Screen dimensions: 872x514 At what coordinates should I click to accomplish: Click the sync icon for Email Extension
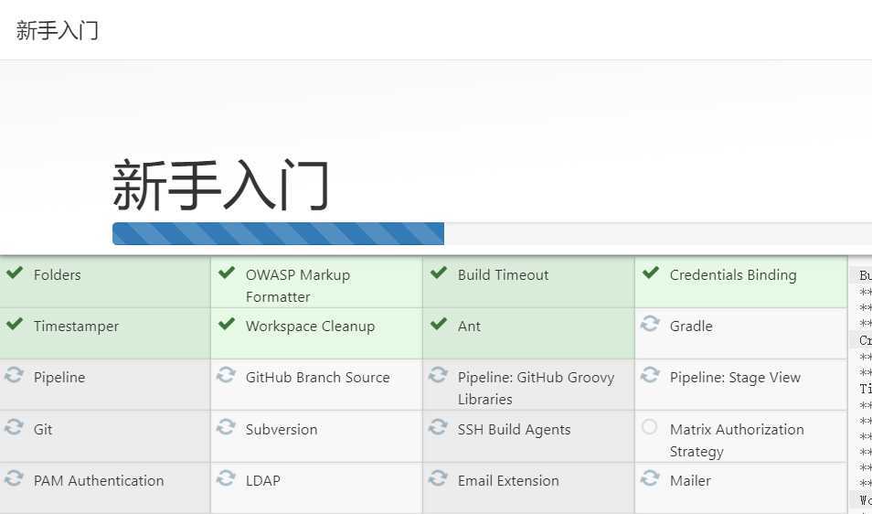(x=438, y=478)
